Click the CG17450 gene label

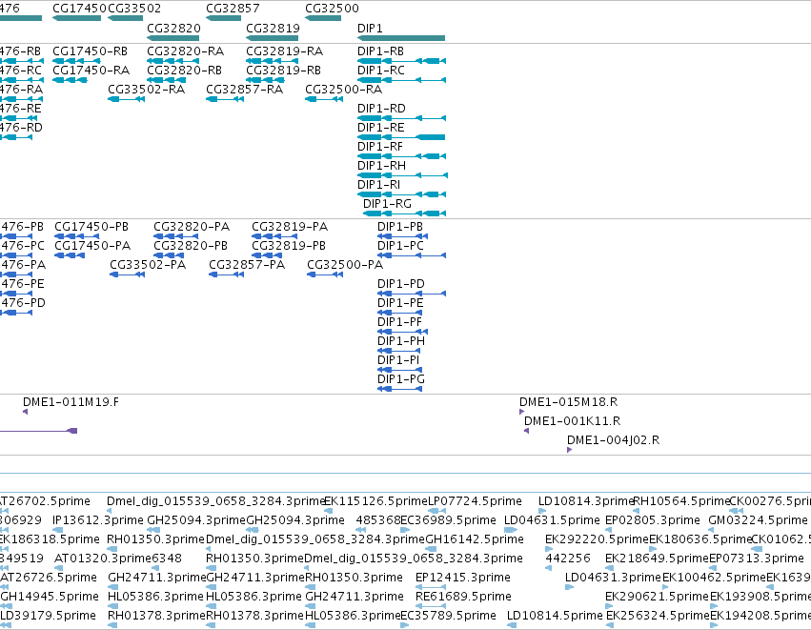click(80, 9)
